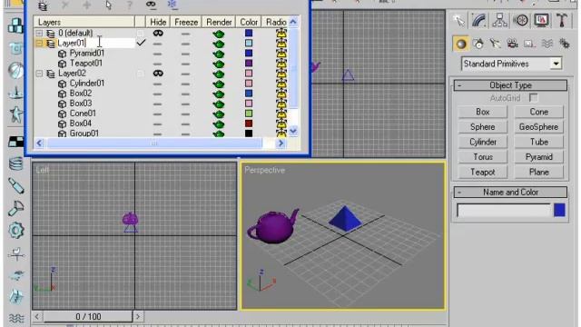
Task: Click the reactor Motor gear icon
Action: 15,231
